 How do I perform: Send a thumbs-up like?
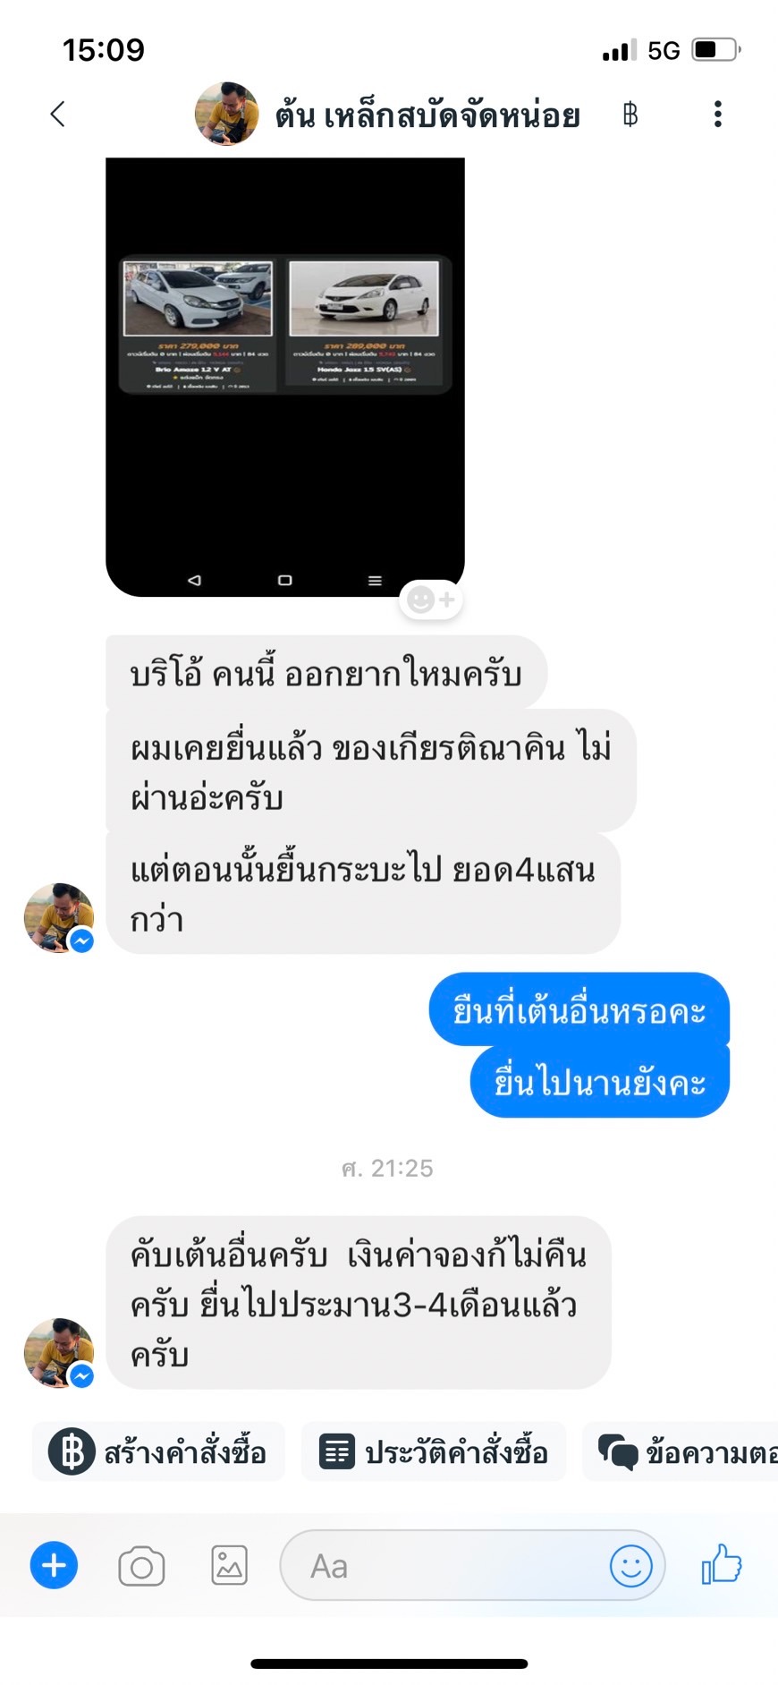click(722, 1564)
